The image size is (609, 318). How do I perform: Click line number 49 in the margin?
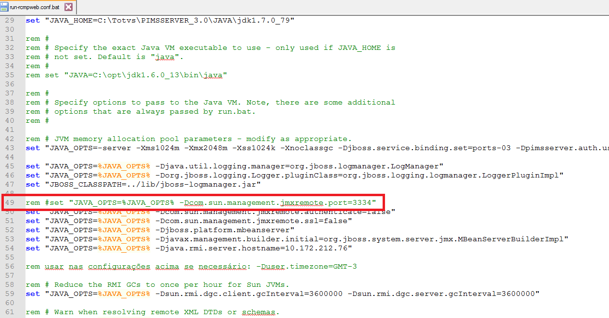[10, 203]
